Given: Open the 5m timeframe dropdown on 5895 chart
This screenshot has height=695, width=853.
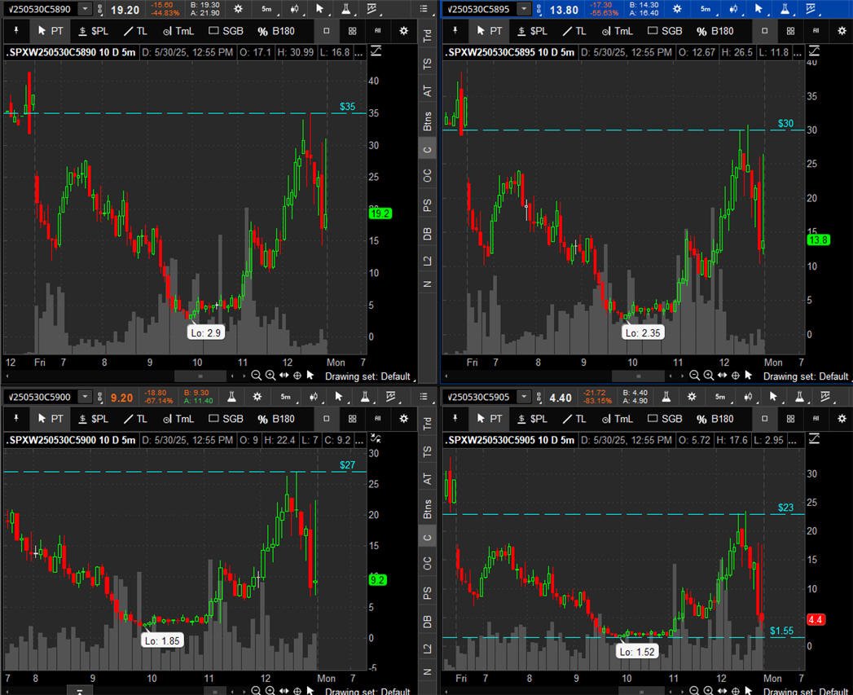Looking at the screenshot, I should pyautogui.click(x=706, y=9).
